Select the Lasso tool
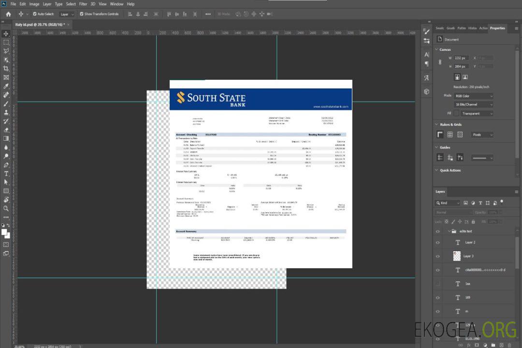 [x=6, y=51]
